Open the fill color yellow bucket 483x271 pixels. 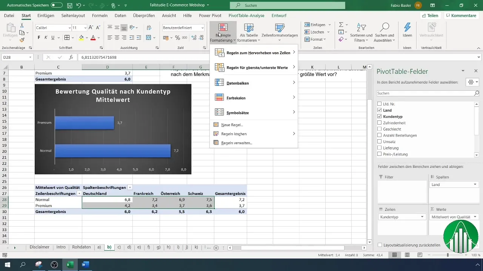coord(81,38)
